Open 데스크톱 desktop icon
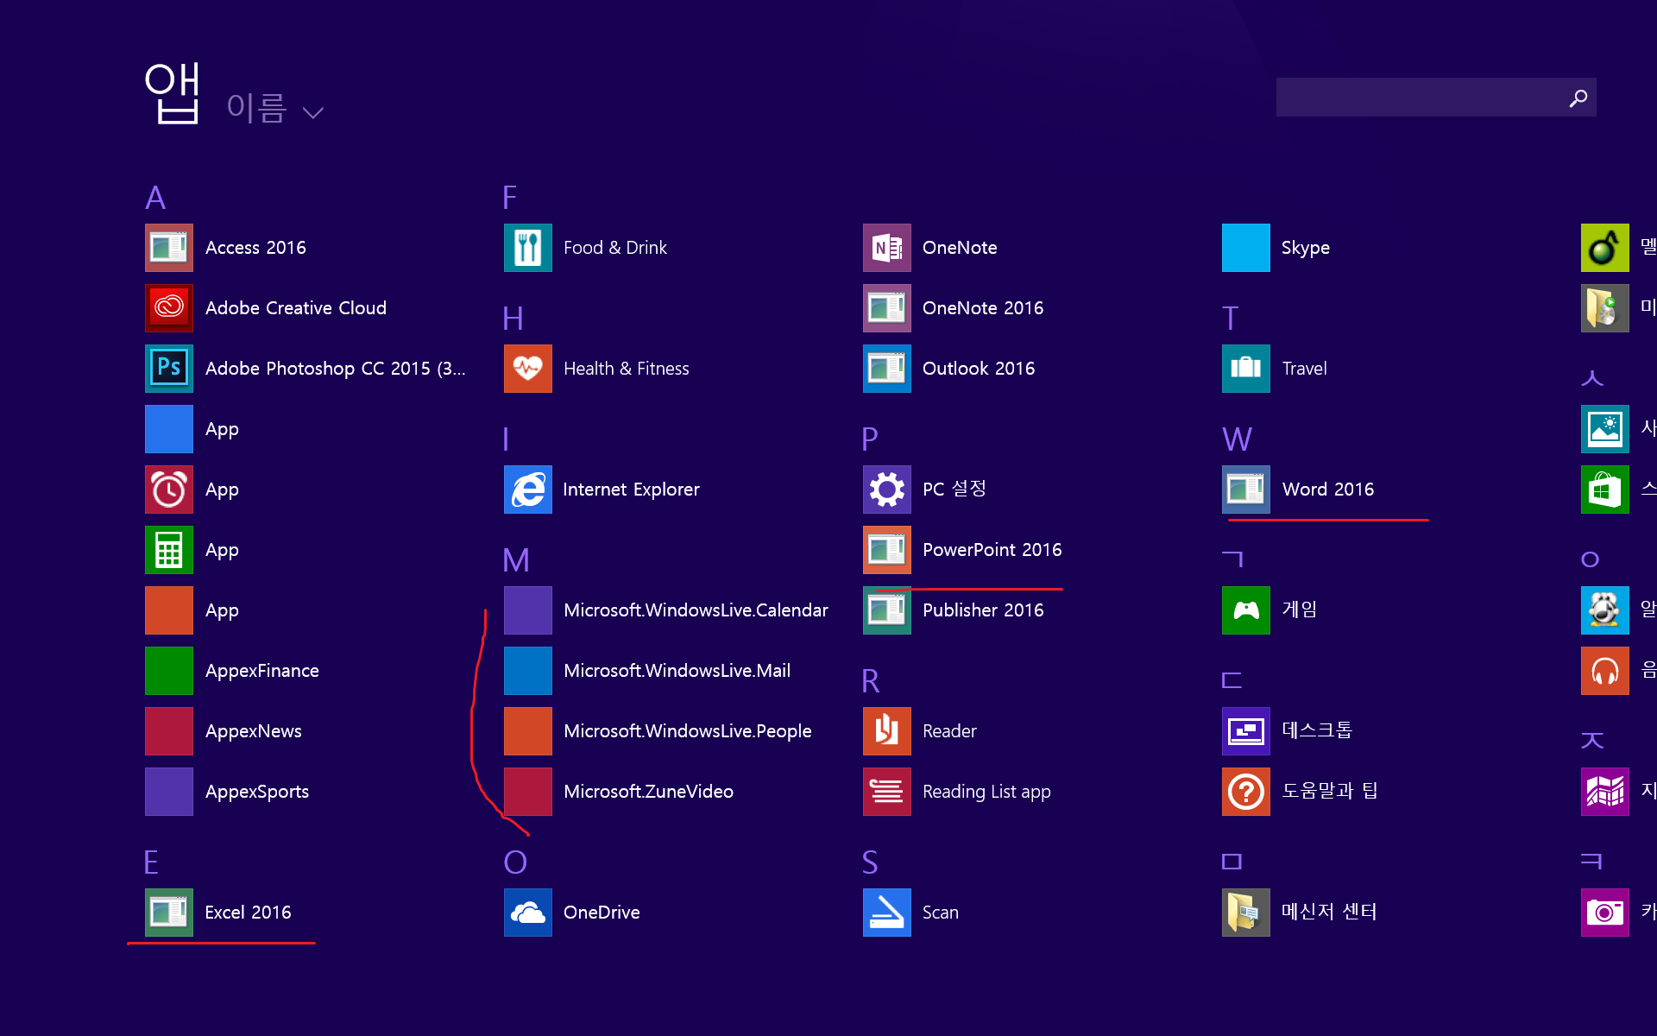 point(1246,731)
